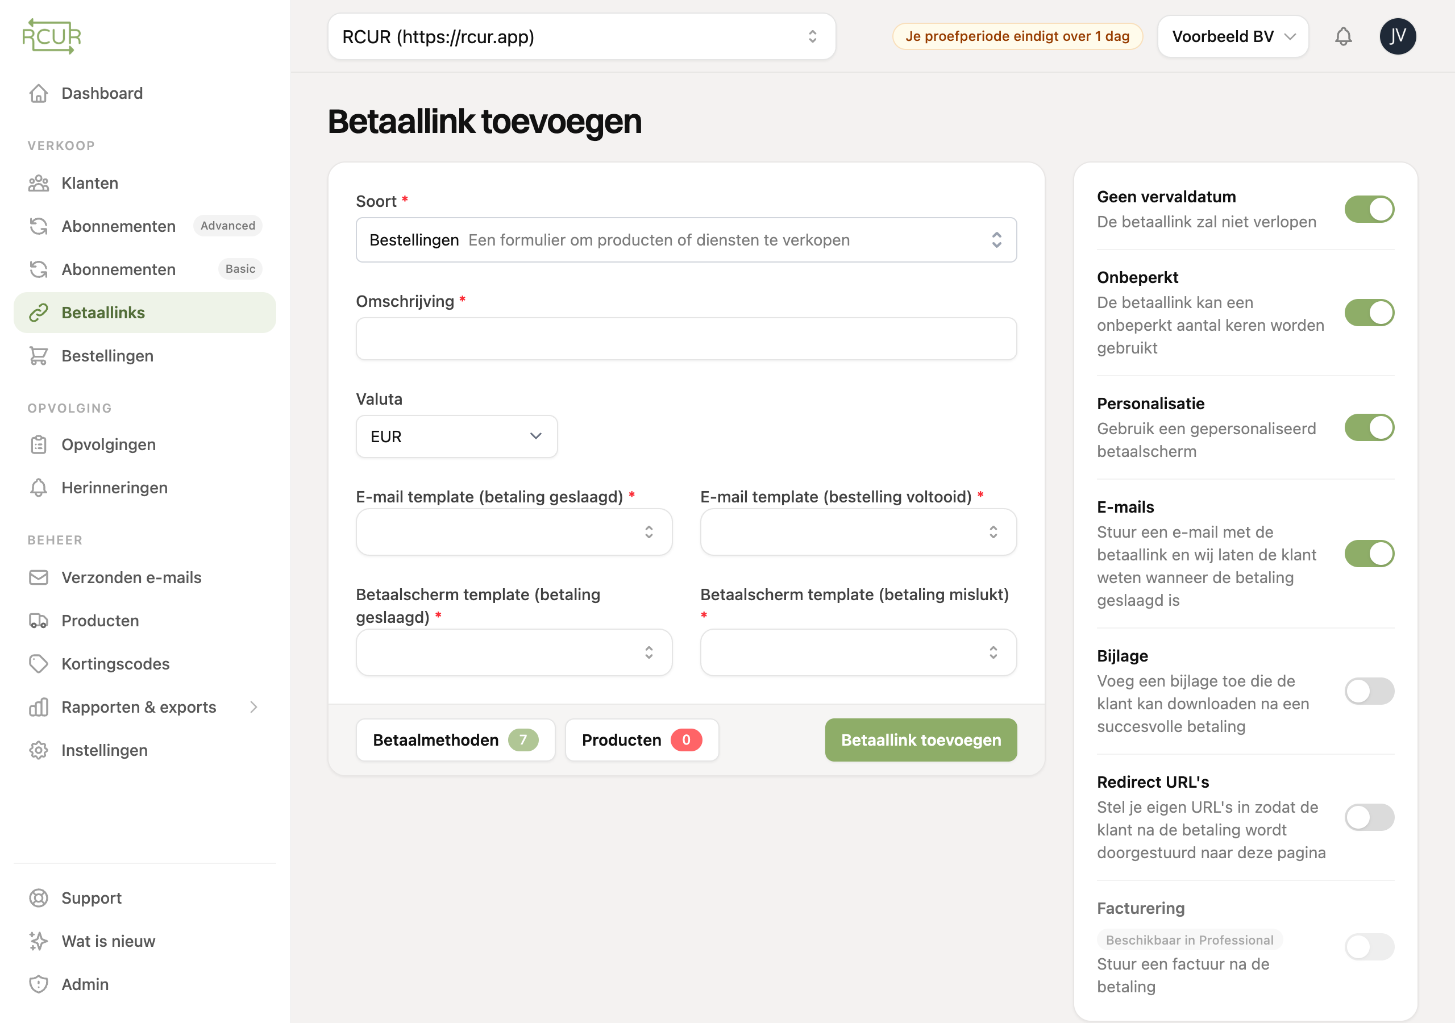Open the RCUR website selector dropdown
1455x1023 pixels.
pyautogui.click(x=581, y=37)
